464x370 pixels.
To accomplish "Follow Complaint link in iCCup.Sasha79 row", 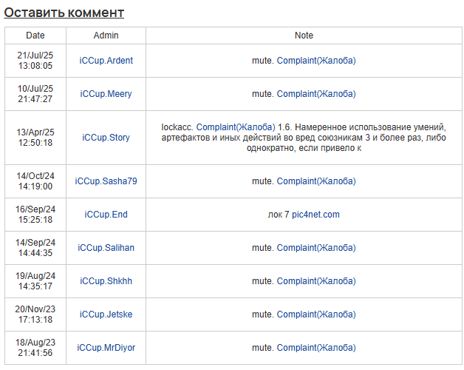I will (316, 181).
